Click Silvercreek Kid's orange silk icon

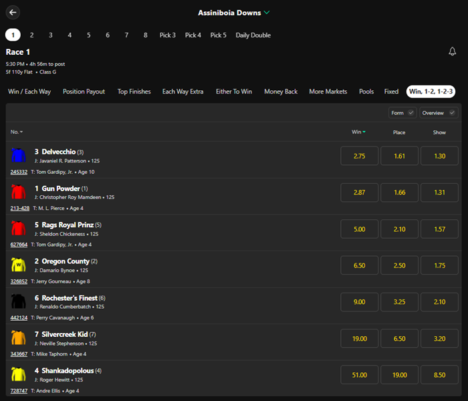point(19,338)
